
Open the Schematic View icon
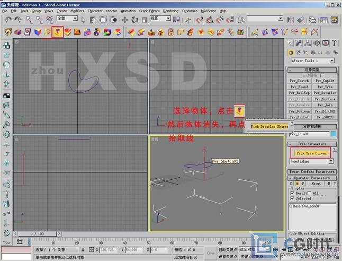coord(334,20)
